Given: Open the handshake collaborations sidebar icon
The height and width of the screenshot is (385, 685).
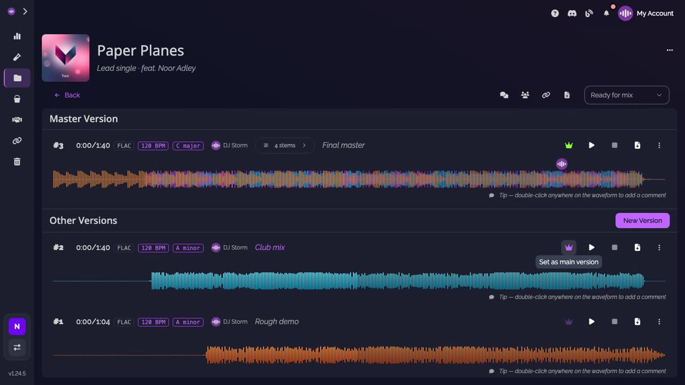Looking at the screenshot, I should coord(17,120).
